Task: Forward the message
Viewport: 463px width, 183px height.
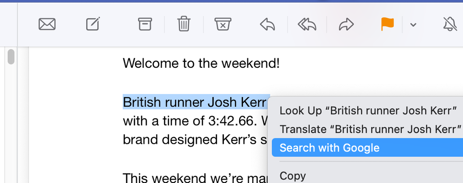Action: tap(346, 25)
